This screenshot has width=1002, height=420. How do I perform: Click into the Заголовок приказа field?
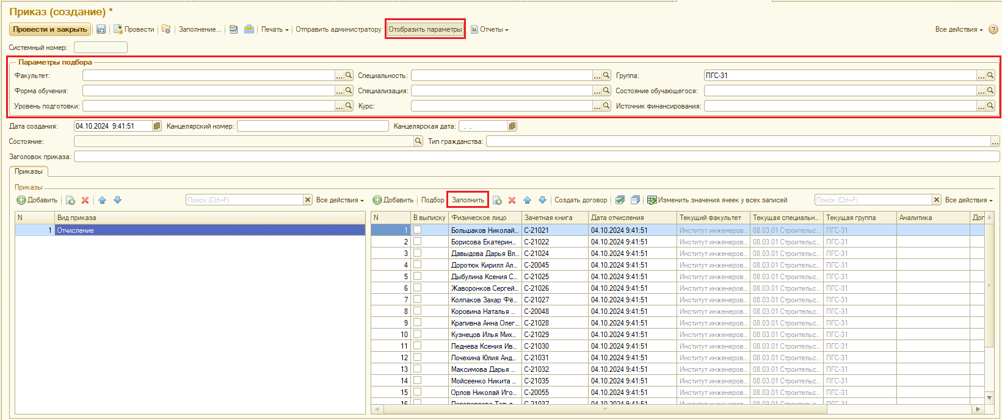537,157
